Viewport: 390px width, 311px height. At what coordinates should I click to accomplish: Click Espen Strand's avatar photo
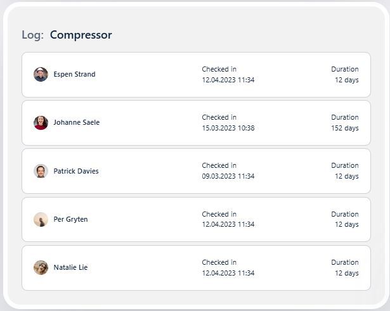click(x=41, y=74)
